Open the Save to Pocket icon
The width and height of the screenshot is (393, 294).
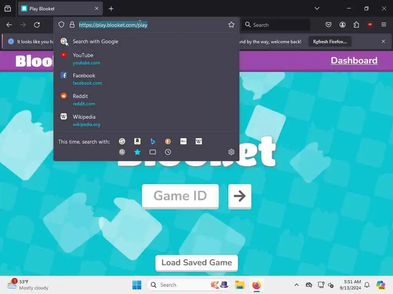329,24
